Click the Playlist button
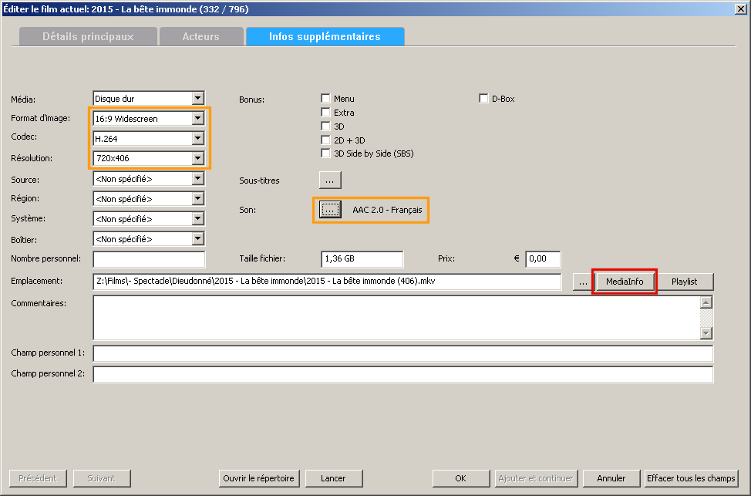 [685, 282]
